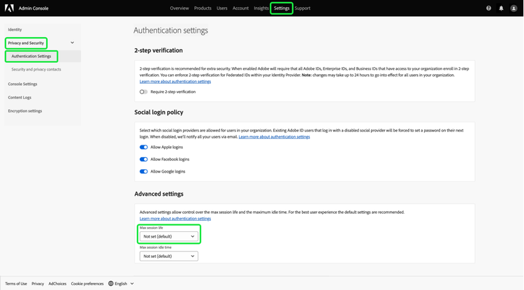The image size is (524, 290).
Task: Open the Terms of Use footer link
Action: tap(16, 284)
